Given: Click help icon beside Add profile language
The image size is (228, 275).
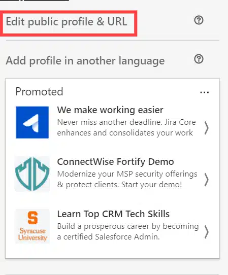Looking at the screenshot, I should click(199, 59).
